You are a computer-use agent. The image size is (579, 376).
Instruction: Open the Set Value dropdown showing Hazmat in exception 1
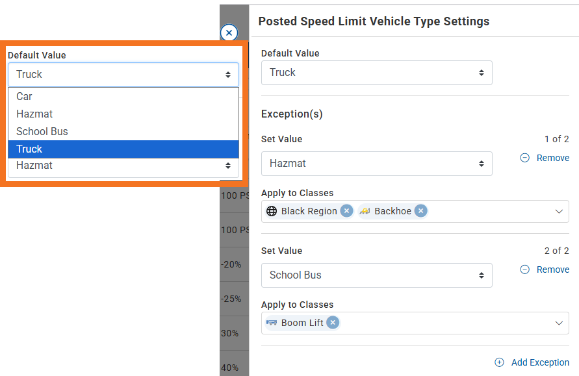tap(377, 164)
